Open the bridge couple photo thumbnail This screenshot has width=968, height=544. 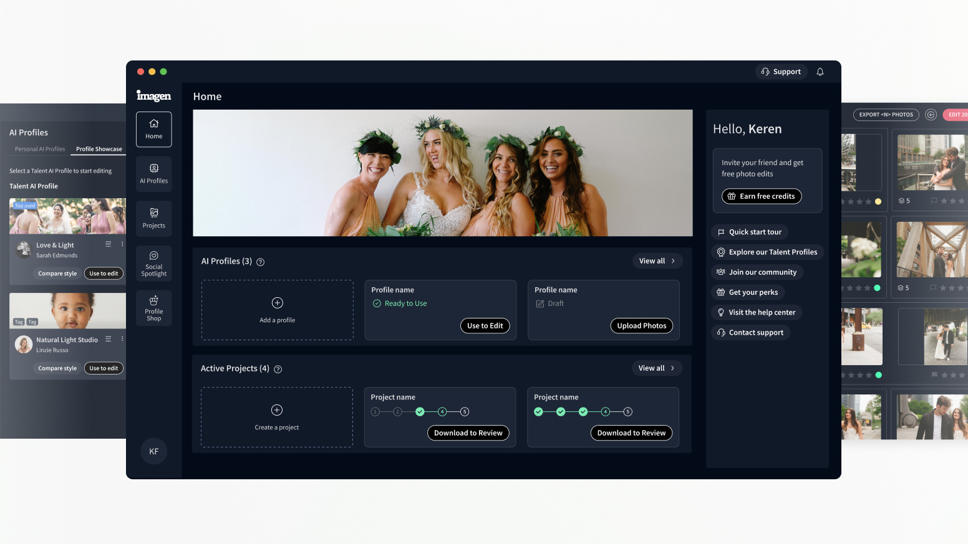click(x=932, y=249)
